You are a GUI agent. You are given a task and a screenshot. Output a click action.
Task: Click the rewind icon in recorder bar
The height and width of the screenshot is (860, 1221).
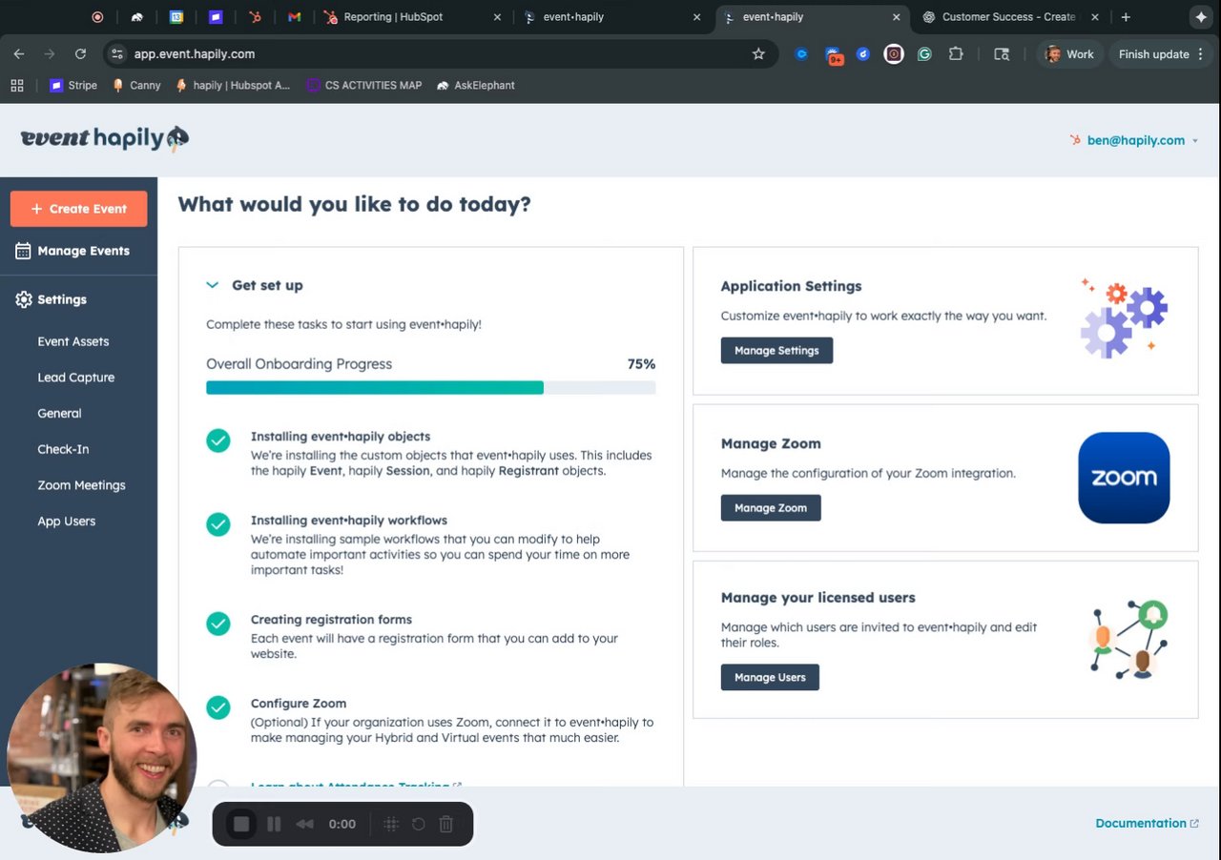point(305,824)
